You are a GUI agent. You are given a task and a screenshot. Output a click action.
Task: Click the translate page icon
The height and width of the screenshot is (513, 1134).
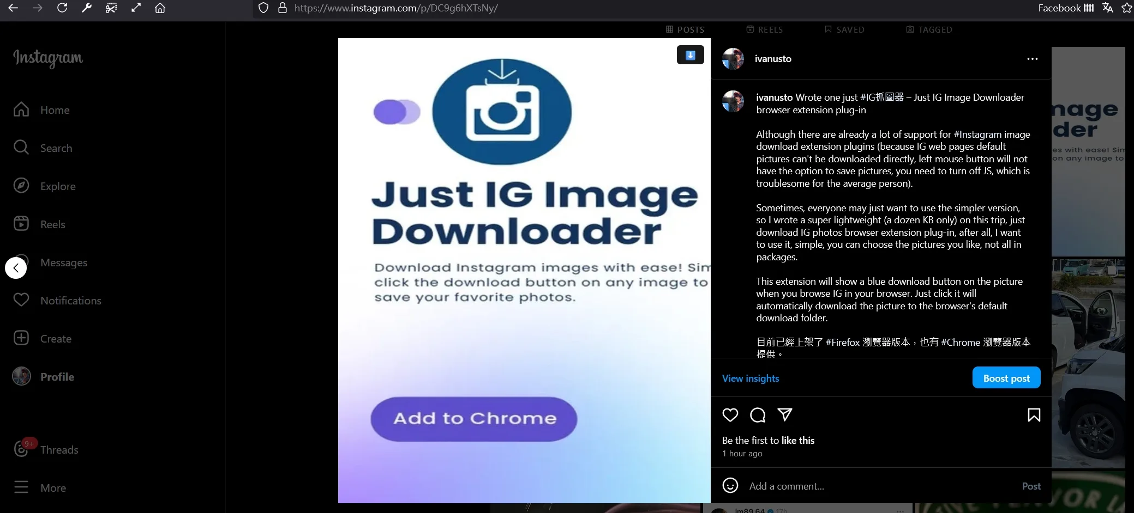pos(1107,8)
